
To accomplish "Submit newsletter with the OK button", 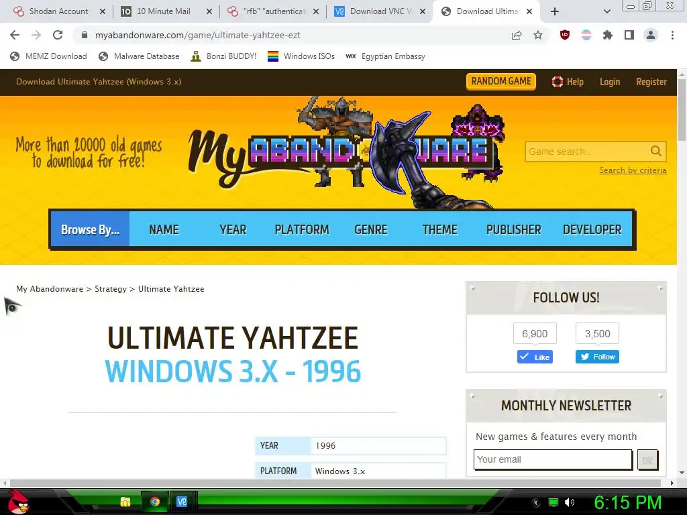I will coord(647,460).
